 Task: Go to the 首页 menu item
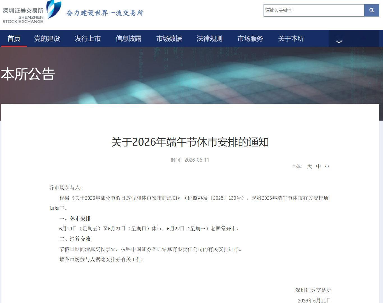14,38
